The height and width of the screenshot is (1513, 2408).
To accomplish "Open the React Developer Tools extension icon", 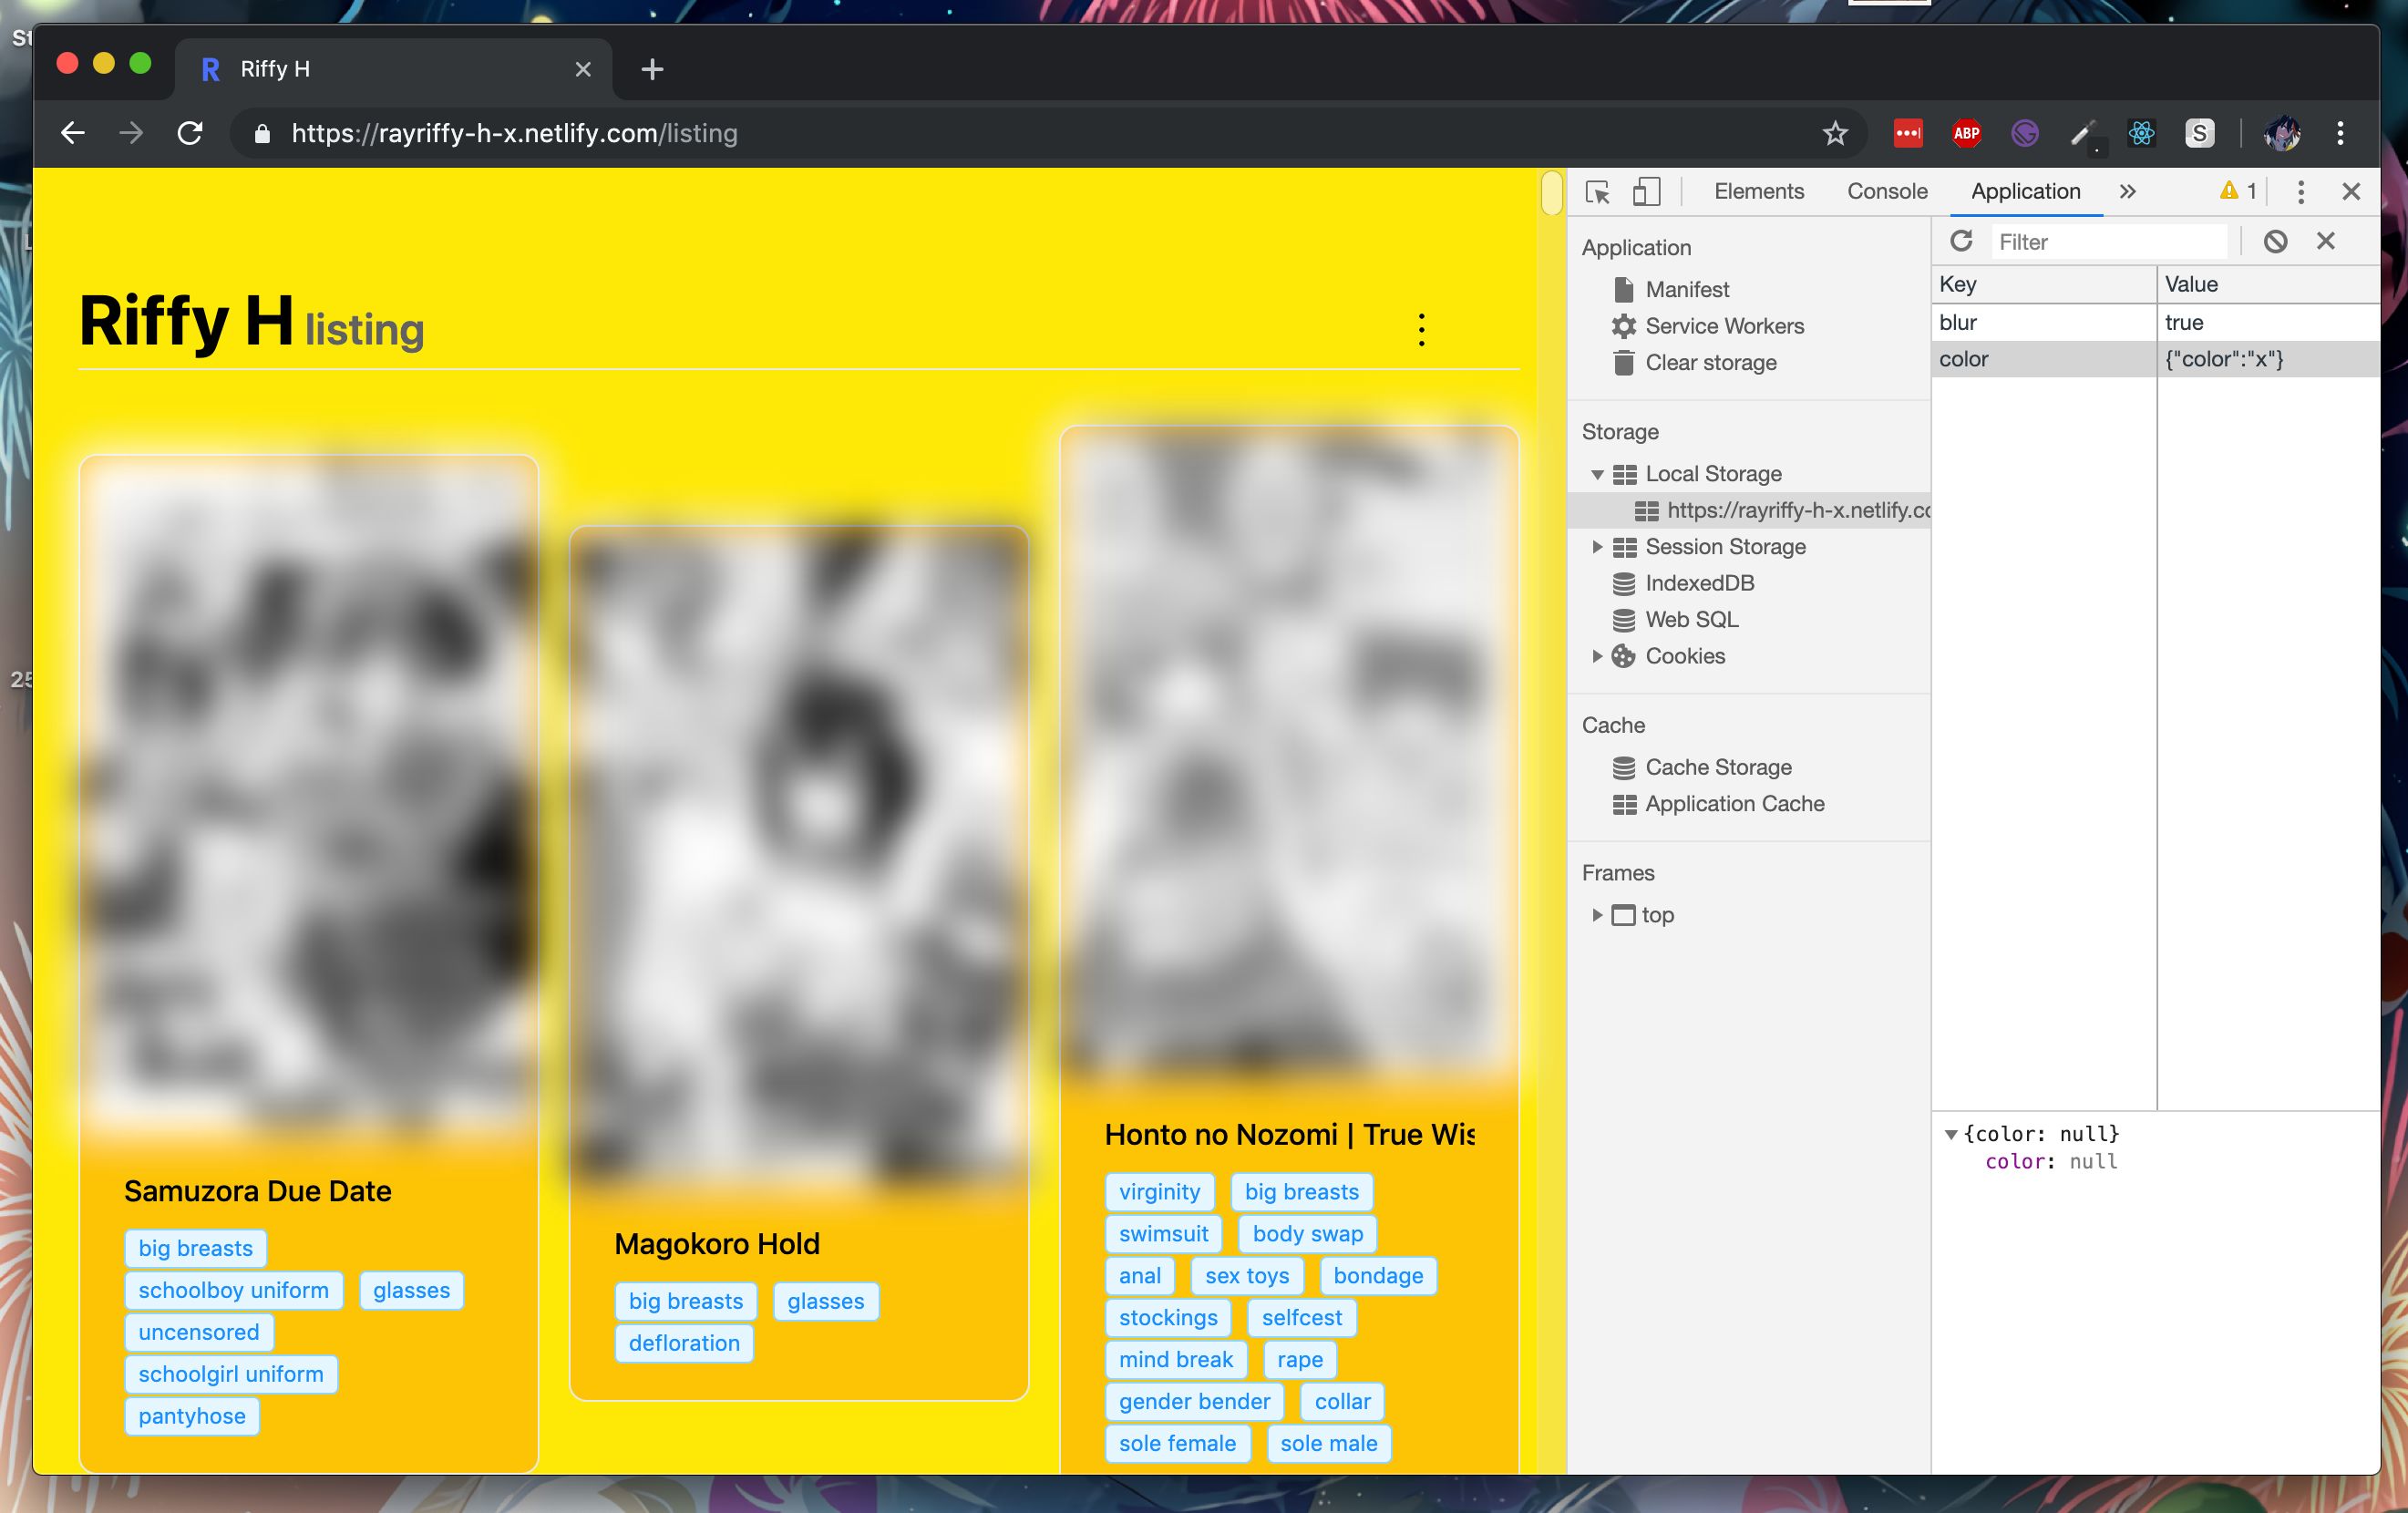I will (2141, 133).
